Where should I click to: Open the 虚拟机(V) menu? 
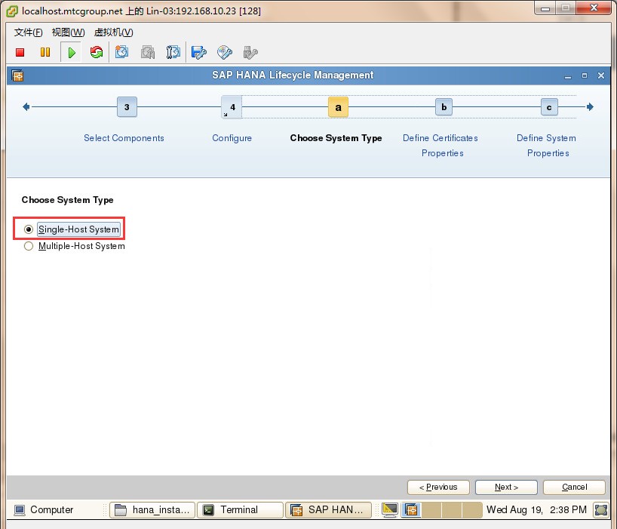pos(113,32)
